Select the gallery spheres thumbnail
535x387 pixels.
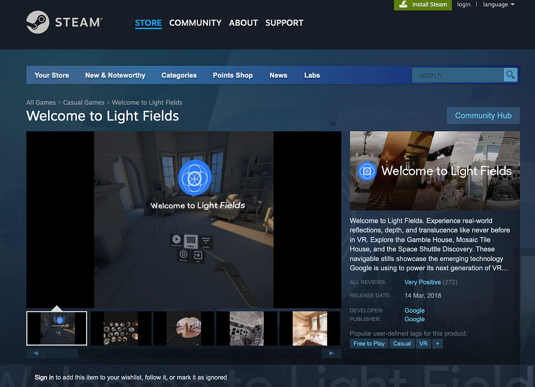coord(121,328)
